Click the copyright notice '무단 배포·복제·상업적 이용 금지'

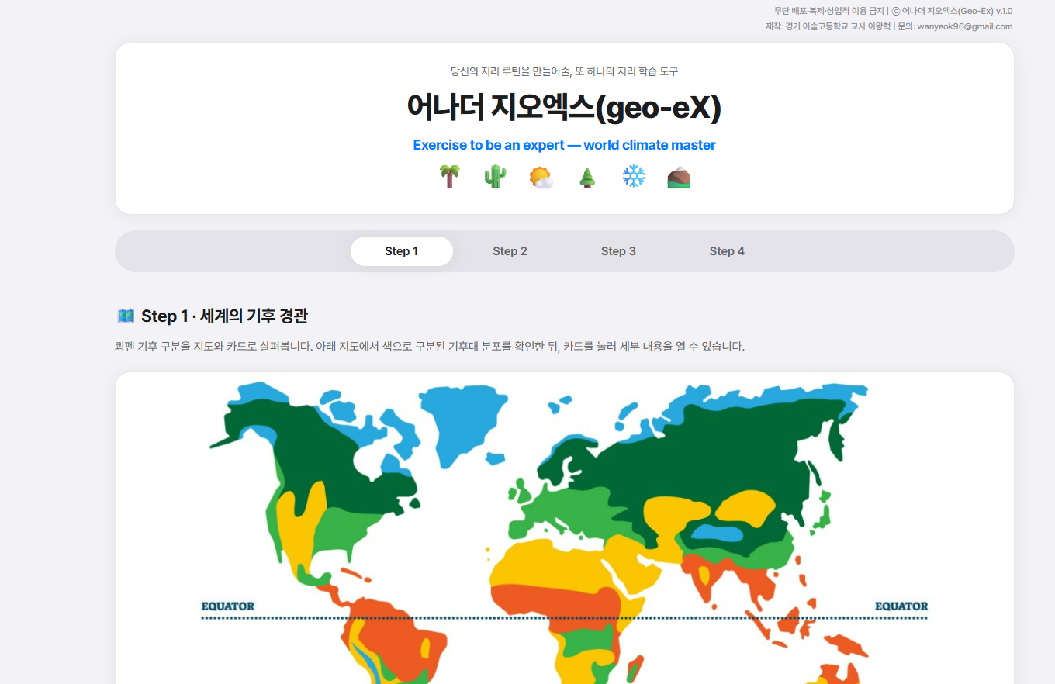coord(828,11)
